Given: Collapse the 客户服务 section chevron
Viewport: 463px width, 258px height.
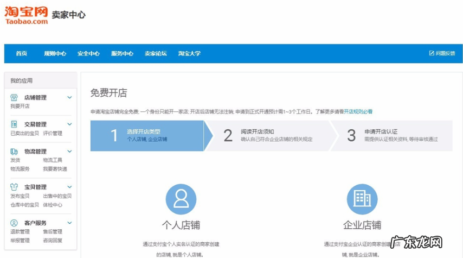Looking at the screenshot, I should [x=69, y=223].
